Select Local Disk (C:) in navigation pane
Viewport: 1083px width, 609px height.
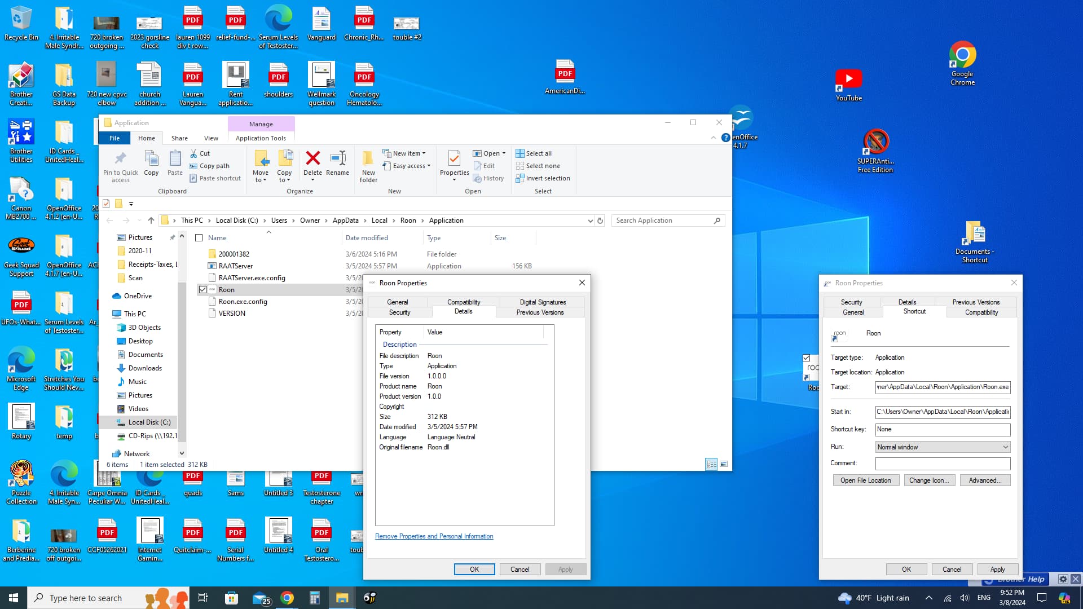point(149,422)
